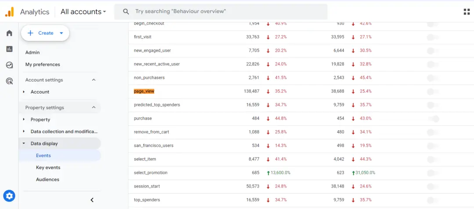Toggle key event switch for page_view
This screenshot has height=209, width=474.
(433, 92)
